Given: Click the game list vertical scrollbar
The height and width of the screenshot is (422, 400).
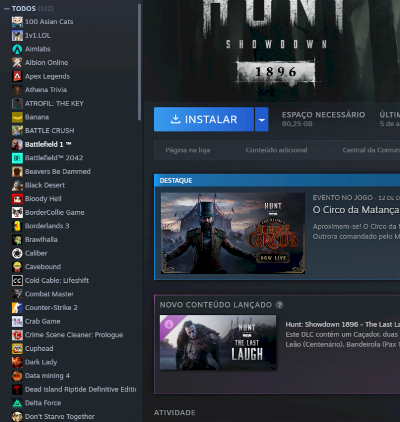Looking at the screenshot, I should (x=139, y=63).
